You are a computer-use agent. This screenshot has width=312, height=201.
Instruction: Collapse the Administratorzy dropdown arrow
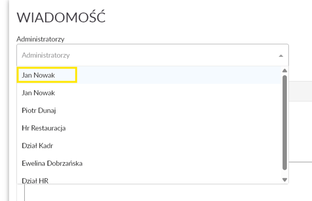pos(281,55)
